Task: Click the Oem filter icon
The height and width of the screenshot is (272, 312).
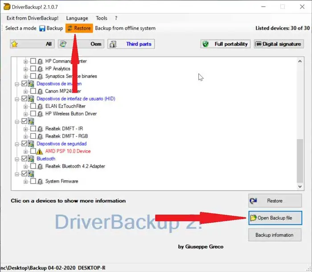Action: point(63,44)
